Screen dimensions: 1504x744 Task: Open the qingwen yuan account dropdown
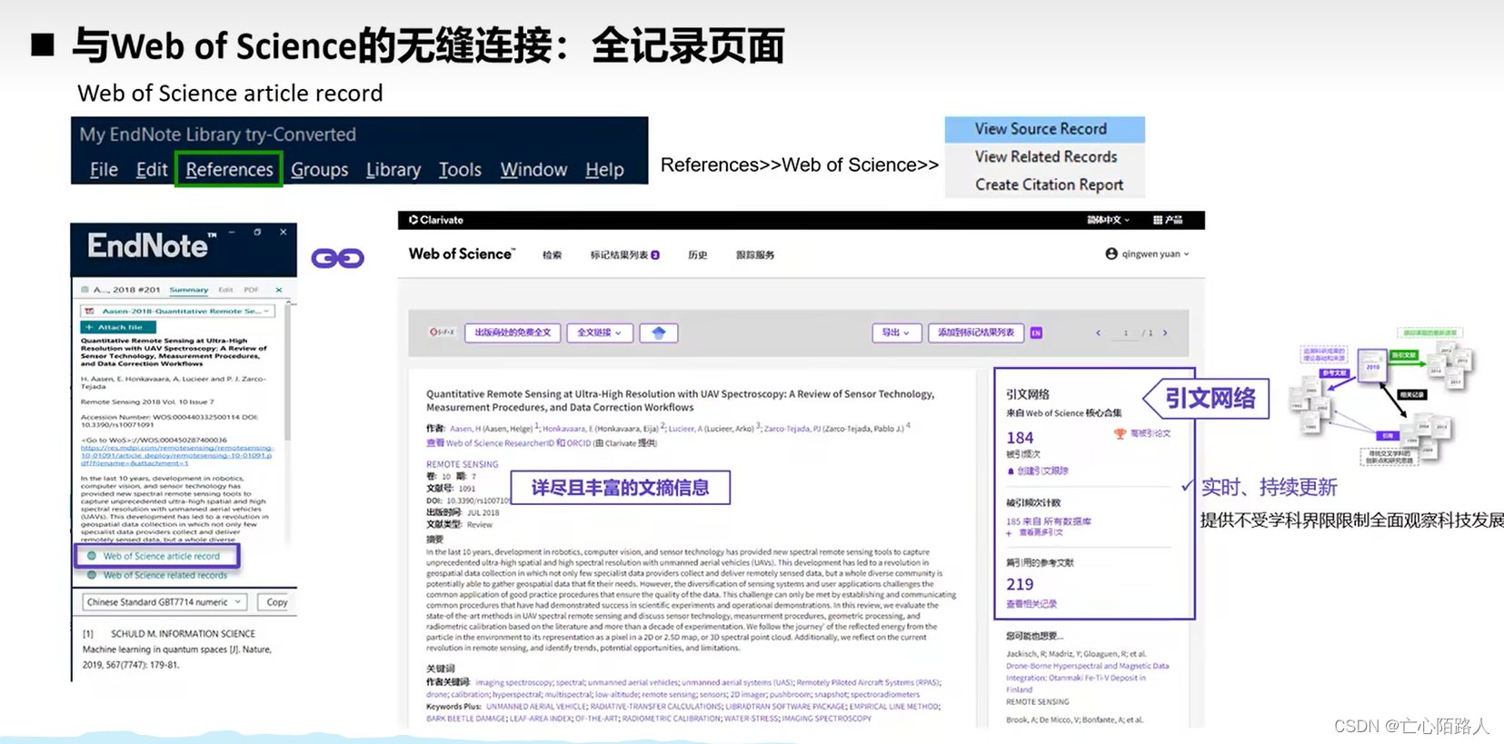pyautogui.click(x=1147, y=254)
